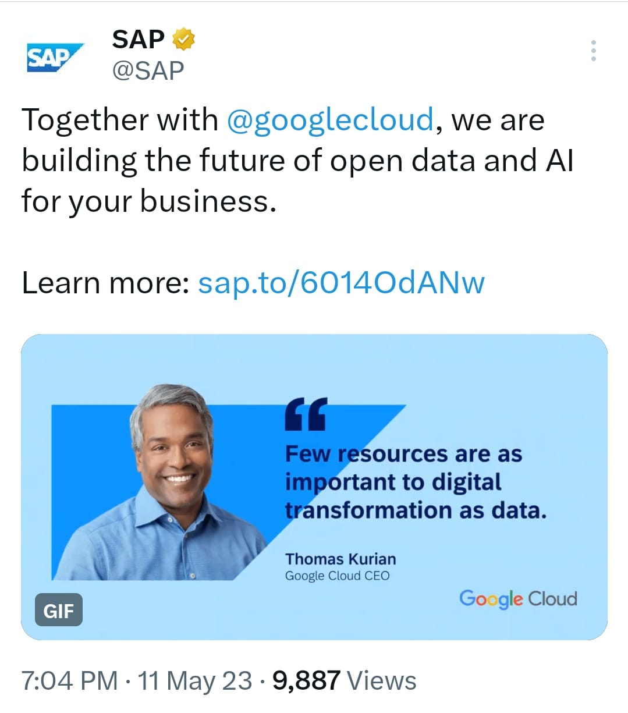Viewport: 628px width, 713px height.
Task: Follow the sap.to/6014OdANw link
Action: 341,283
